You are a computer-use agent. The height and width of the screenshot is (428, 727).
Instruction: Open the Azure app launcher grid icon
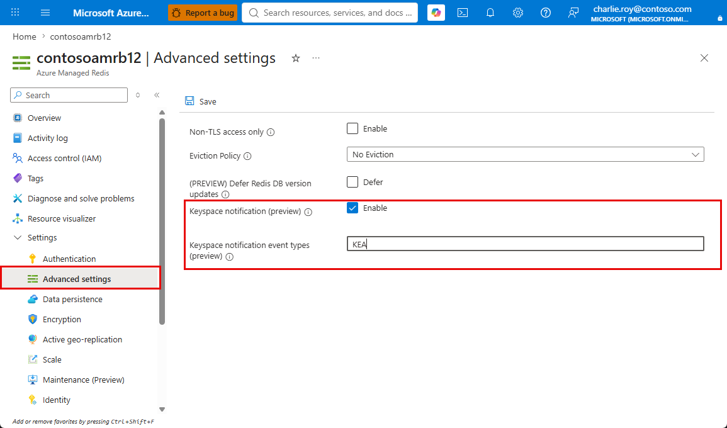click(x=15, y=13)
